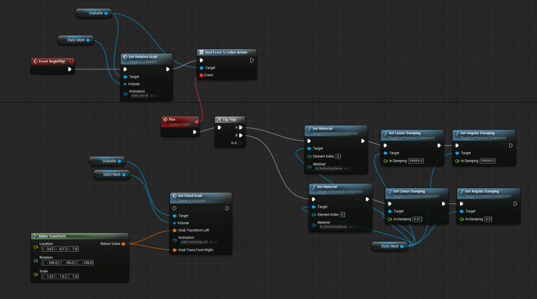Viewport: 537px width, 299px height.
Task: Click the Static Mesh variable node near Event BeginPlay
Action: pyautogui.click(x=76, y=40)
